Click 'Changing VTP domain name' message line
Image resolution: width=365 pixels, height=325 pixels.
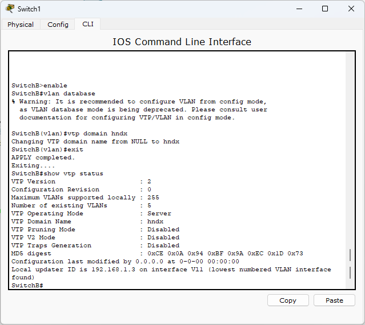[95, 142]
